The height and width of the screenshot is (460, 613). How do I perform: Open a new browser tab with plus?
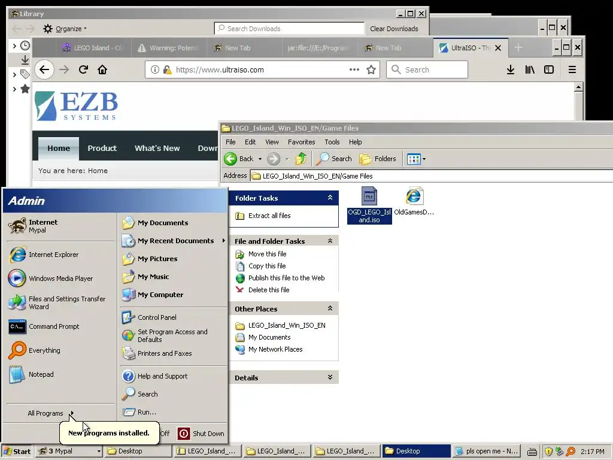pos(518,48)
